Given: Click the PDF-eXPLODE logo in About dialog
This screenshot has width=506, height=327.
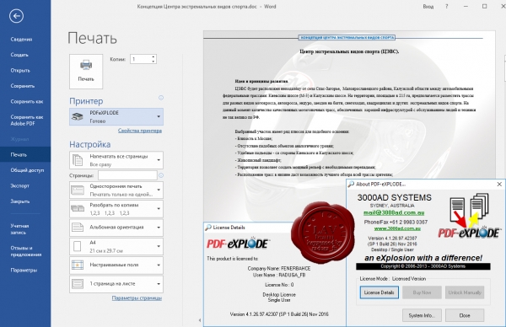Looking at the screenshot, I should [470, 216].
